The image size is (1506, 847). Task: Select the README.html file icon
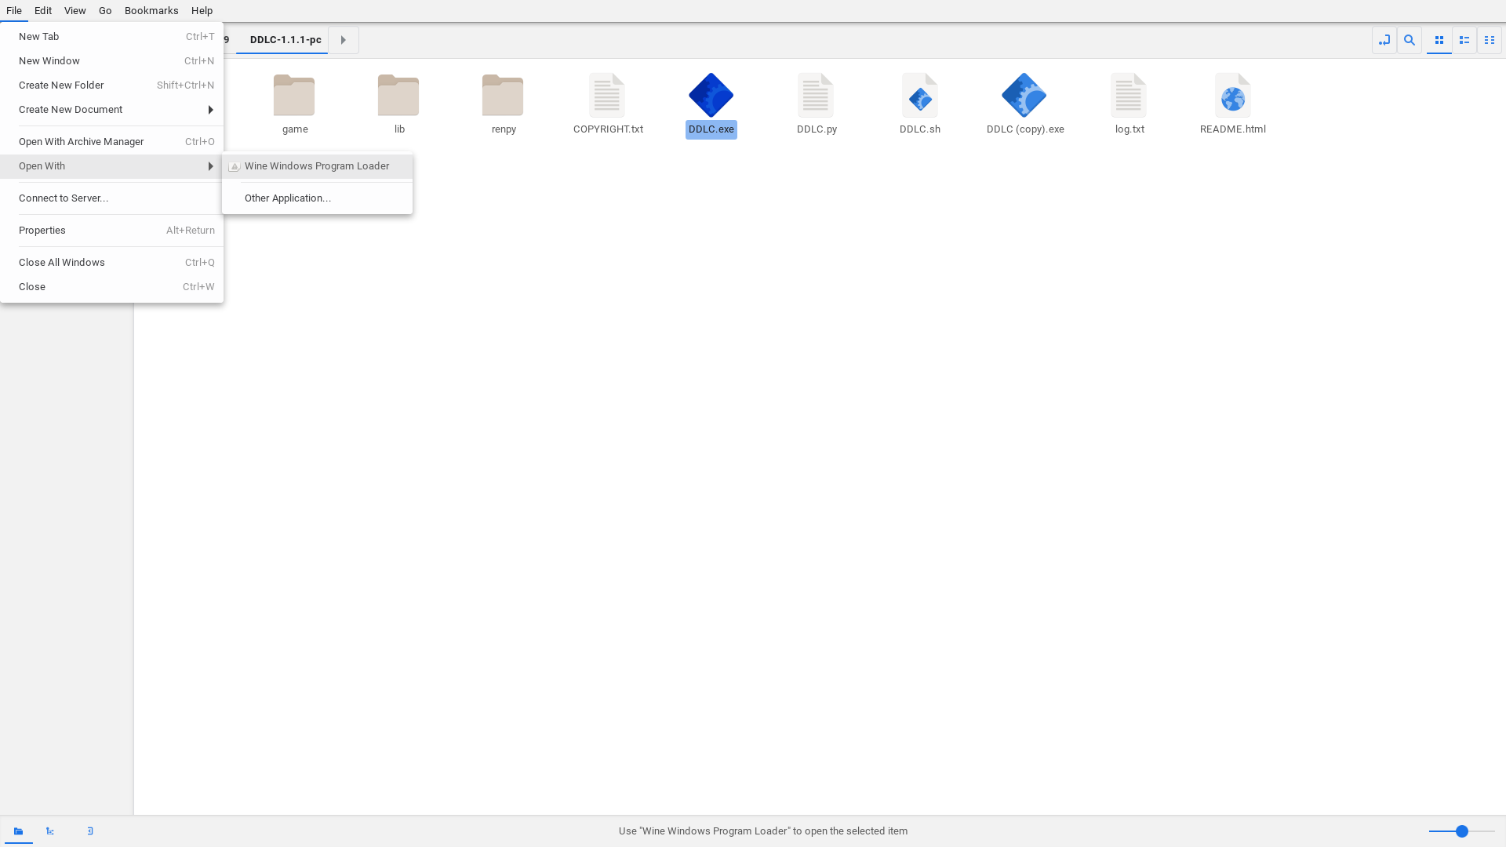(1233, 96)
